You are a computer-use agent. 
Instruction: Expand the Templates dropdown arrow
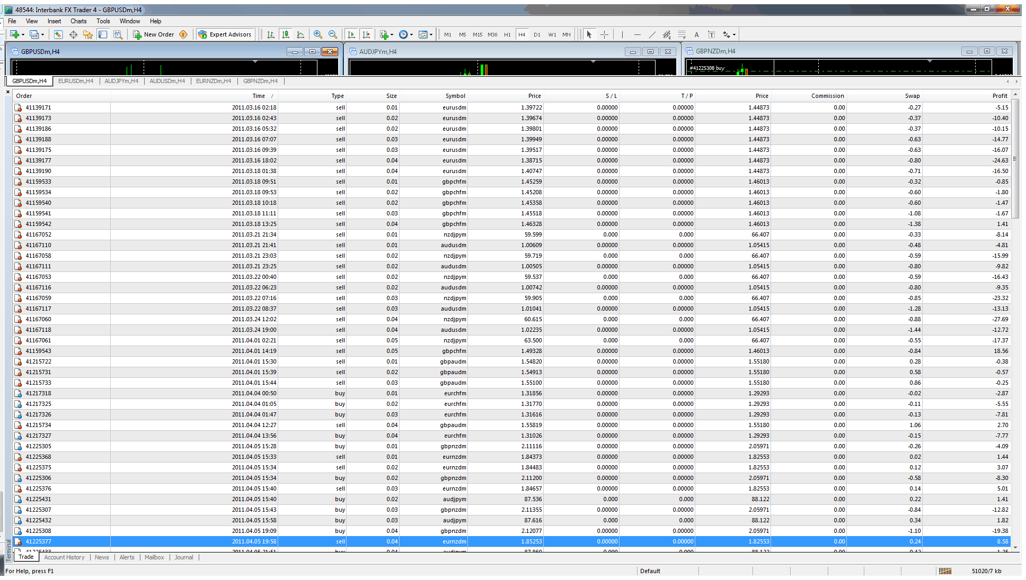pos(431,35)
